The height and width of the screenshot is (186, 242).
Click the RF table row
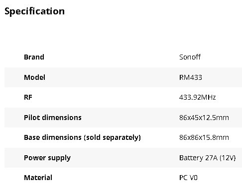[123, 97]
